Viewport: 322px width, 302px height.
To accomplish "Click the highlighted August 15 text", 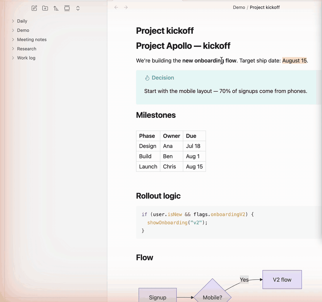I will (x=294, y=60).
